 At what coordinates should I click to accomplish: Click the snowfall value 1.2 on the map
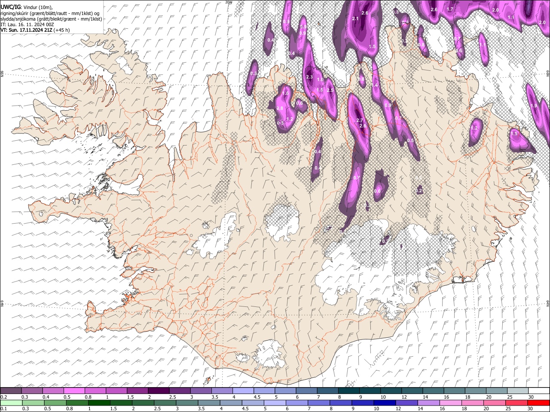point(289,119)
